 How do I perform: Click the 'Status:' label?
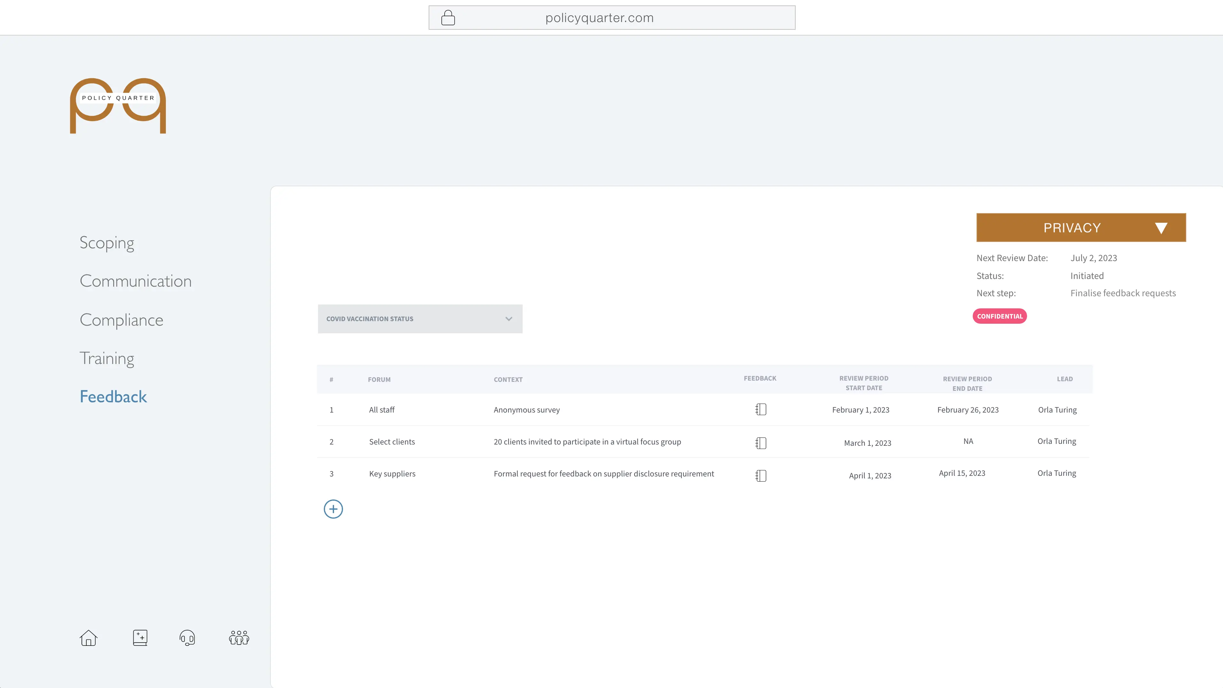[990, 276]
